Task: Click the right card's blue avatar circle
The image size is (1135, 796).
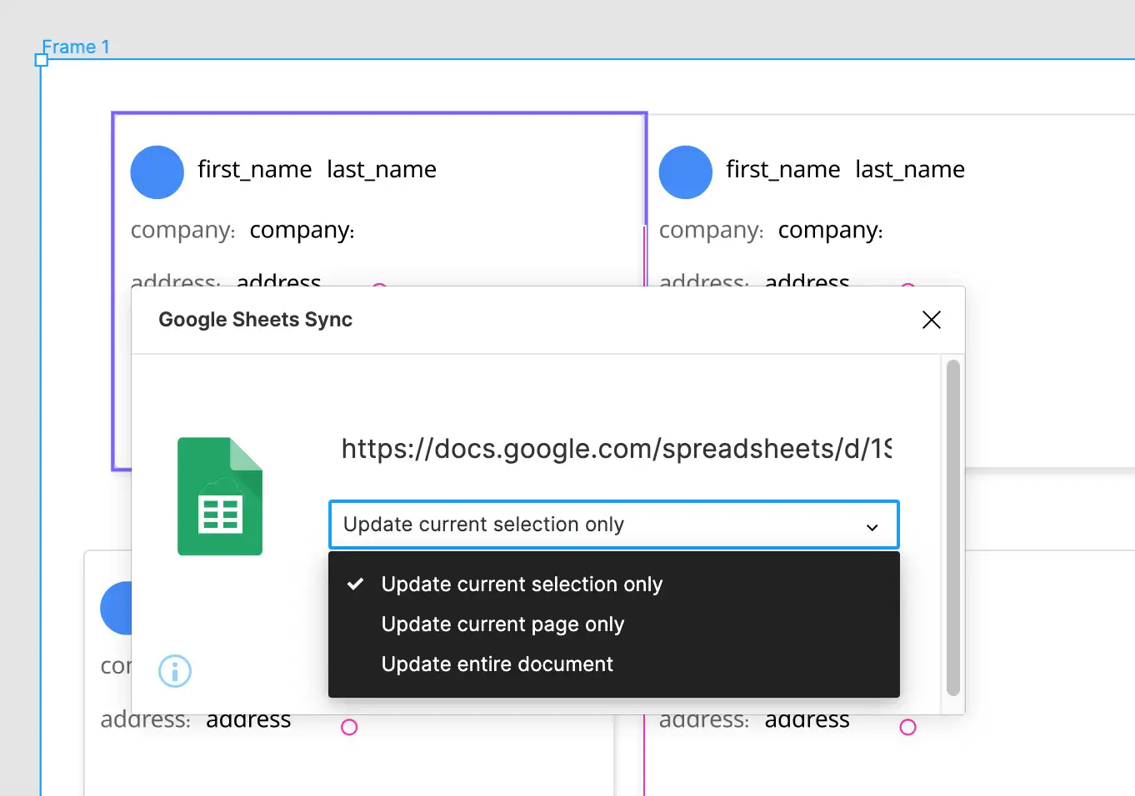Action: tap(685, 172)
